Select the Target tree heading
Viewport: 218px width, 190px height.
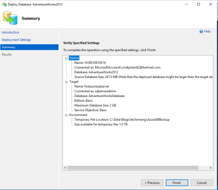[74, 82]
